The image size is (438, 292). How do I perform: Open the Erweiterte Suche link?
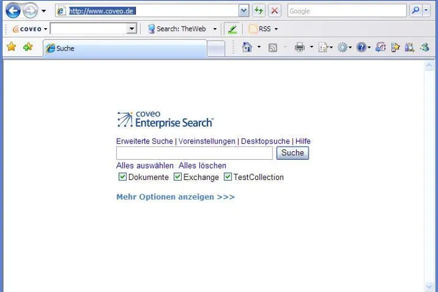(x=144, y=141)
